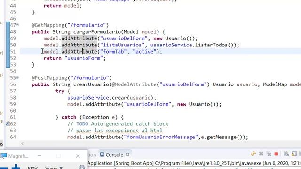The image size is (301, 169).
Task: Switch to the Console tab
Action: [x=114, y=154]
